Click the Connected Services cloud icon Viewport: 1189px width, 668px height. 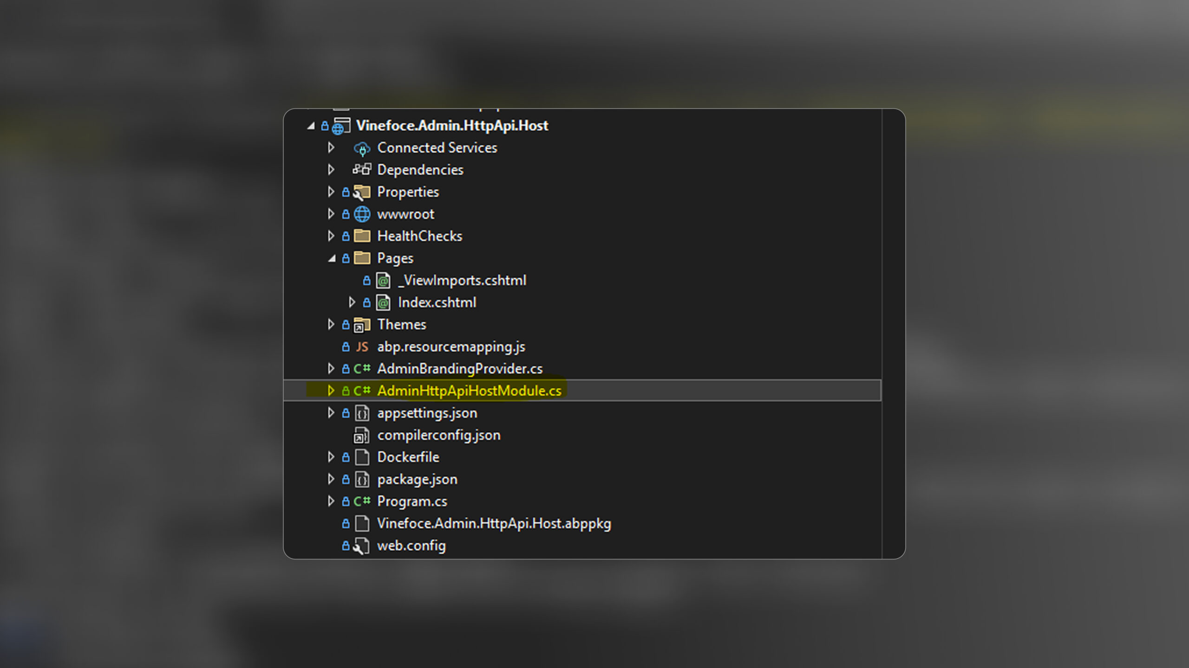362,148
